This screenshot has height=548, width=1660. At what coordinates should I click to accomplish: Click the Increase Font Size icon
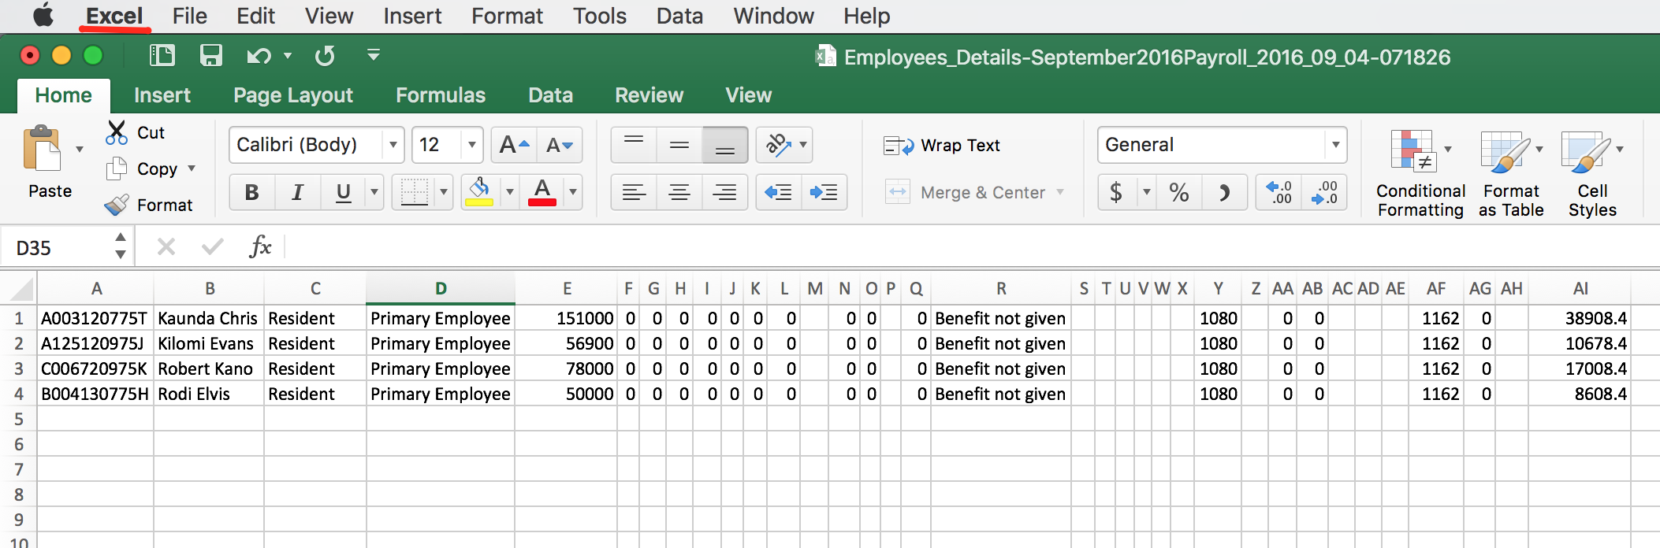click(515, 145)
